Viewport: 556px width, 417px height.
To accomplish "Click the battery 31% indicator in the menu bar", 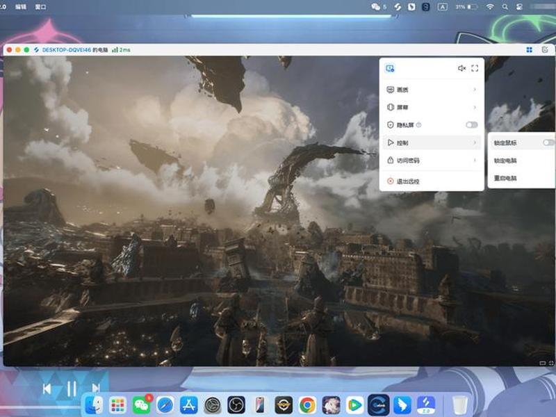I will tap(466, 7).
